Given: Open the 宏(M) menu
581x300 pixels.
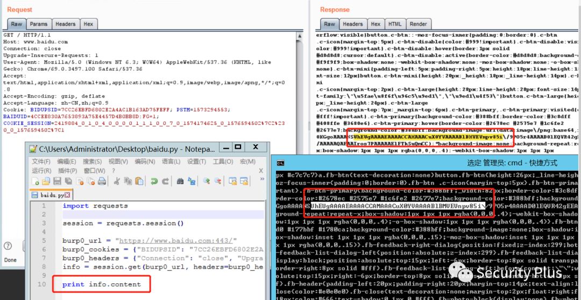Looking at the screenshot, I should point(247,162).
